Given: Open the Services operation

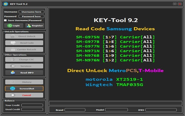Looking at the screenshot, I should pyautogui.click(x=24, y=66).
